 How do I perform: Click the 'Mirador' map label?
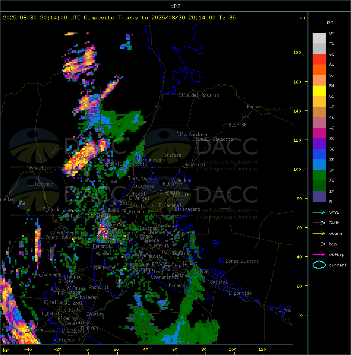point(178,285)
